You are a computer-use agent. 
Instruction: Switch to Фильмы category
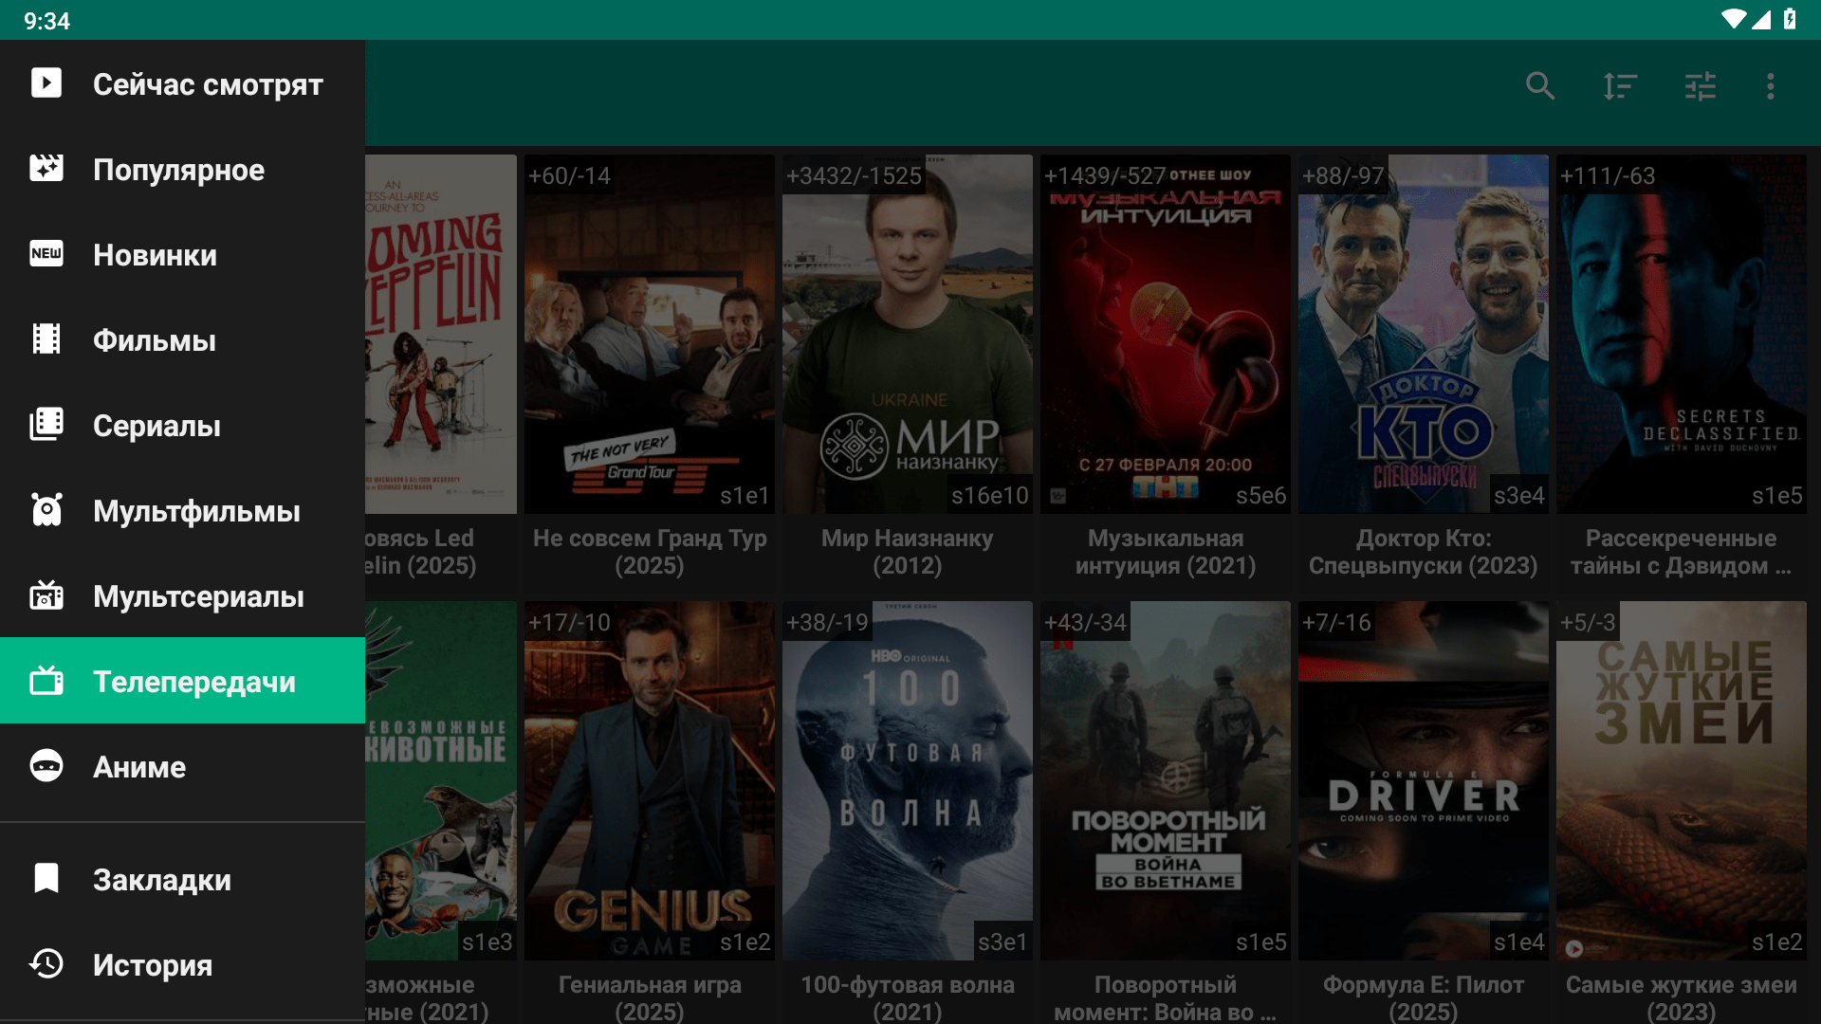pyautogui.click(x=182, y=339)
